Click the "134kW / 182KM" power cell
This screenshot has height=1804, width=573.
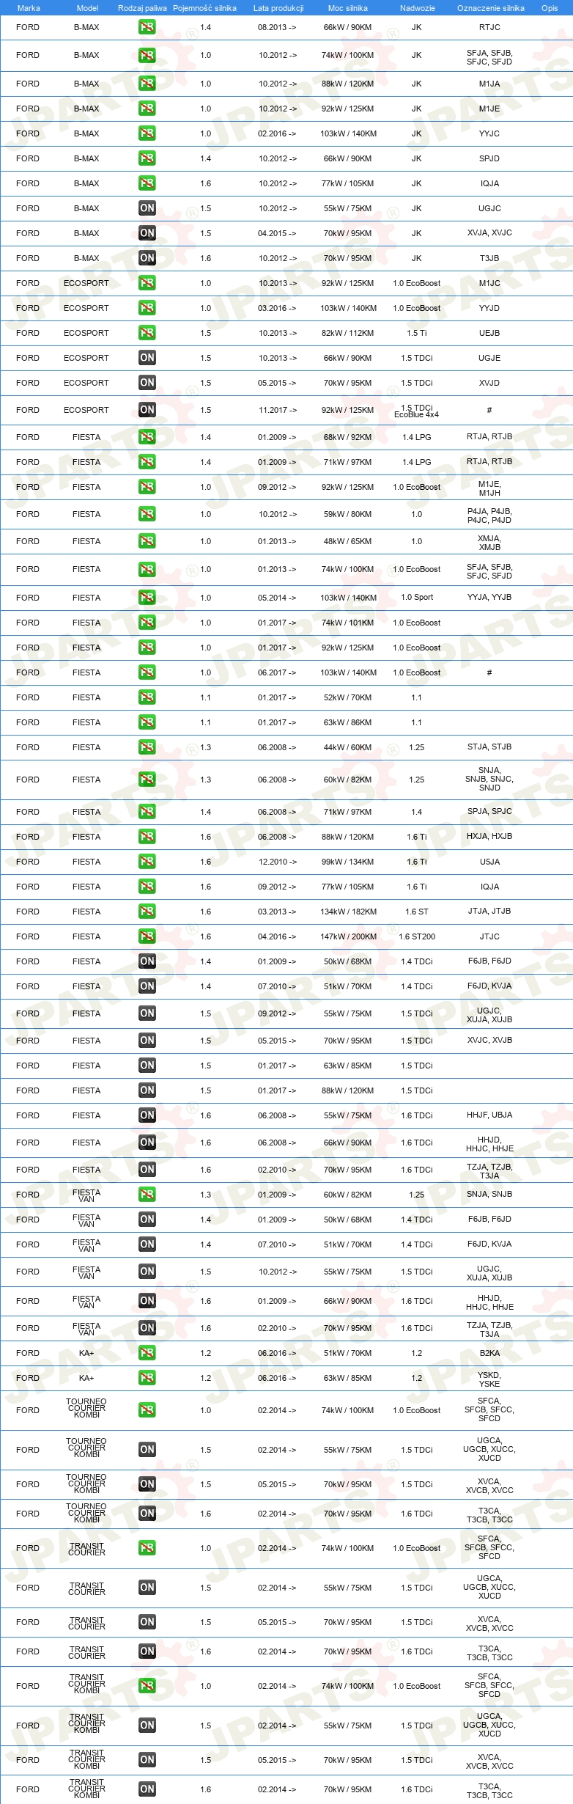pos(348,912)
